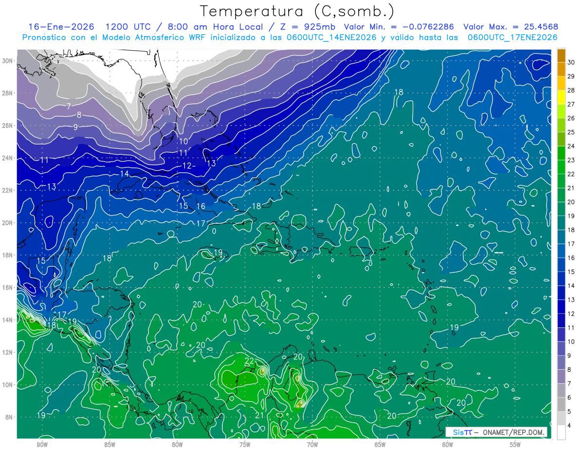
Task: Click the "24N" latitude axis label
Action: 8,158
